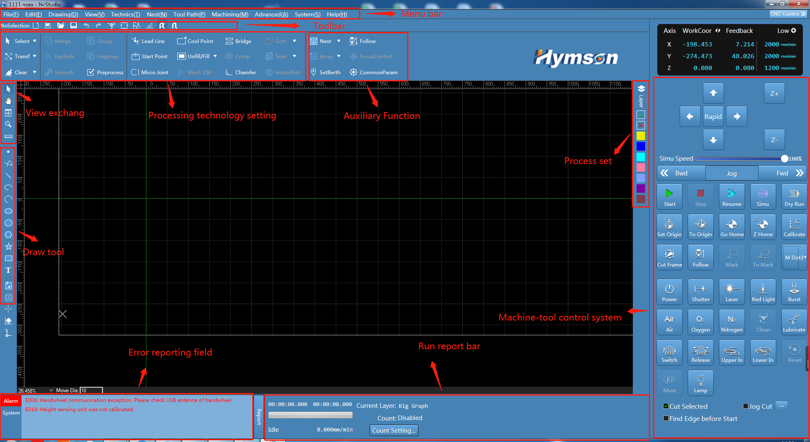Screen dimensions: 810x442
Task: Open the Technics menu
Action: [x=125, y=14]
